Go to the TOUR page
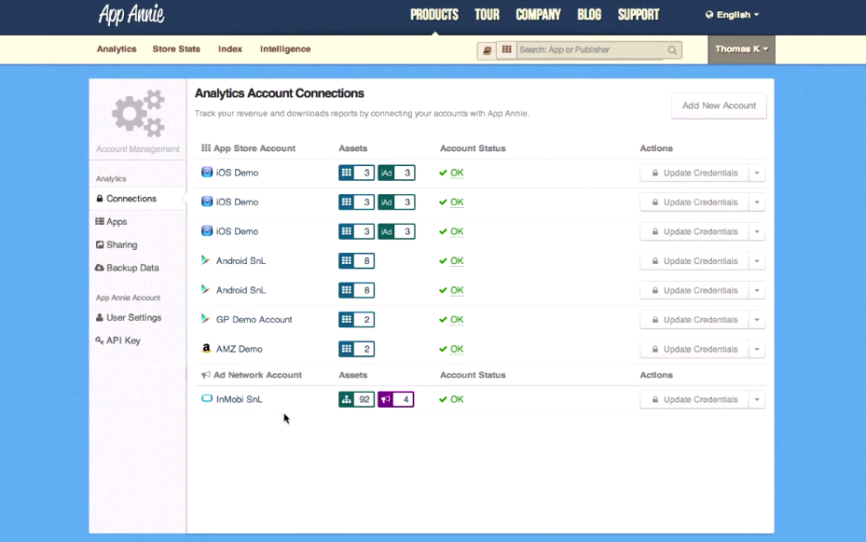 pos(487,15)
